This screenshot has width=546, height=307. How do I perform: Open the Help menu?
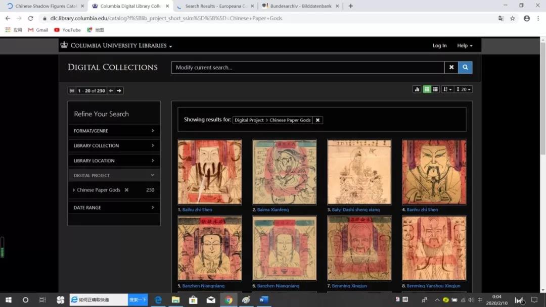464,45
